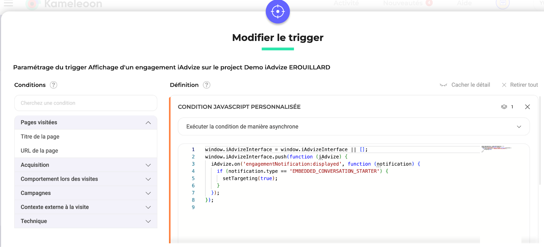
Task: Open Nouveautés in the top navigation
Action: 403,3
